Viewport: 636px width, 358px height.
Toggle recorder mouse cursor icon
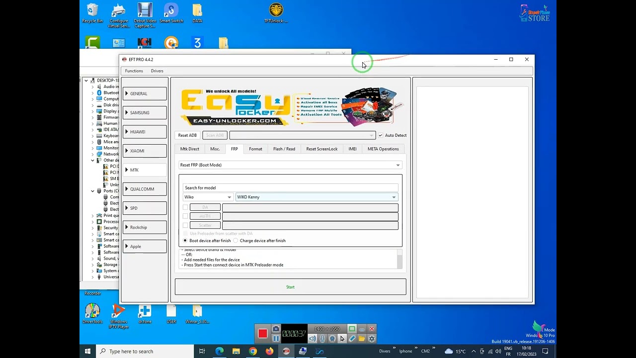coord(342,339)
